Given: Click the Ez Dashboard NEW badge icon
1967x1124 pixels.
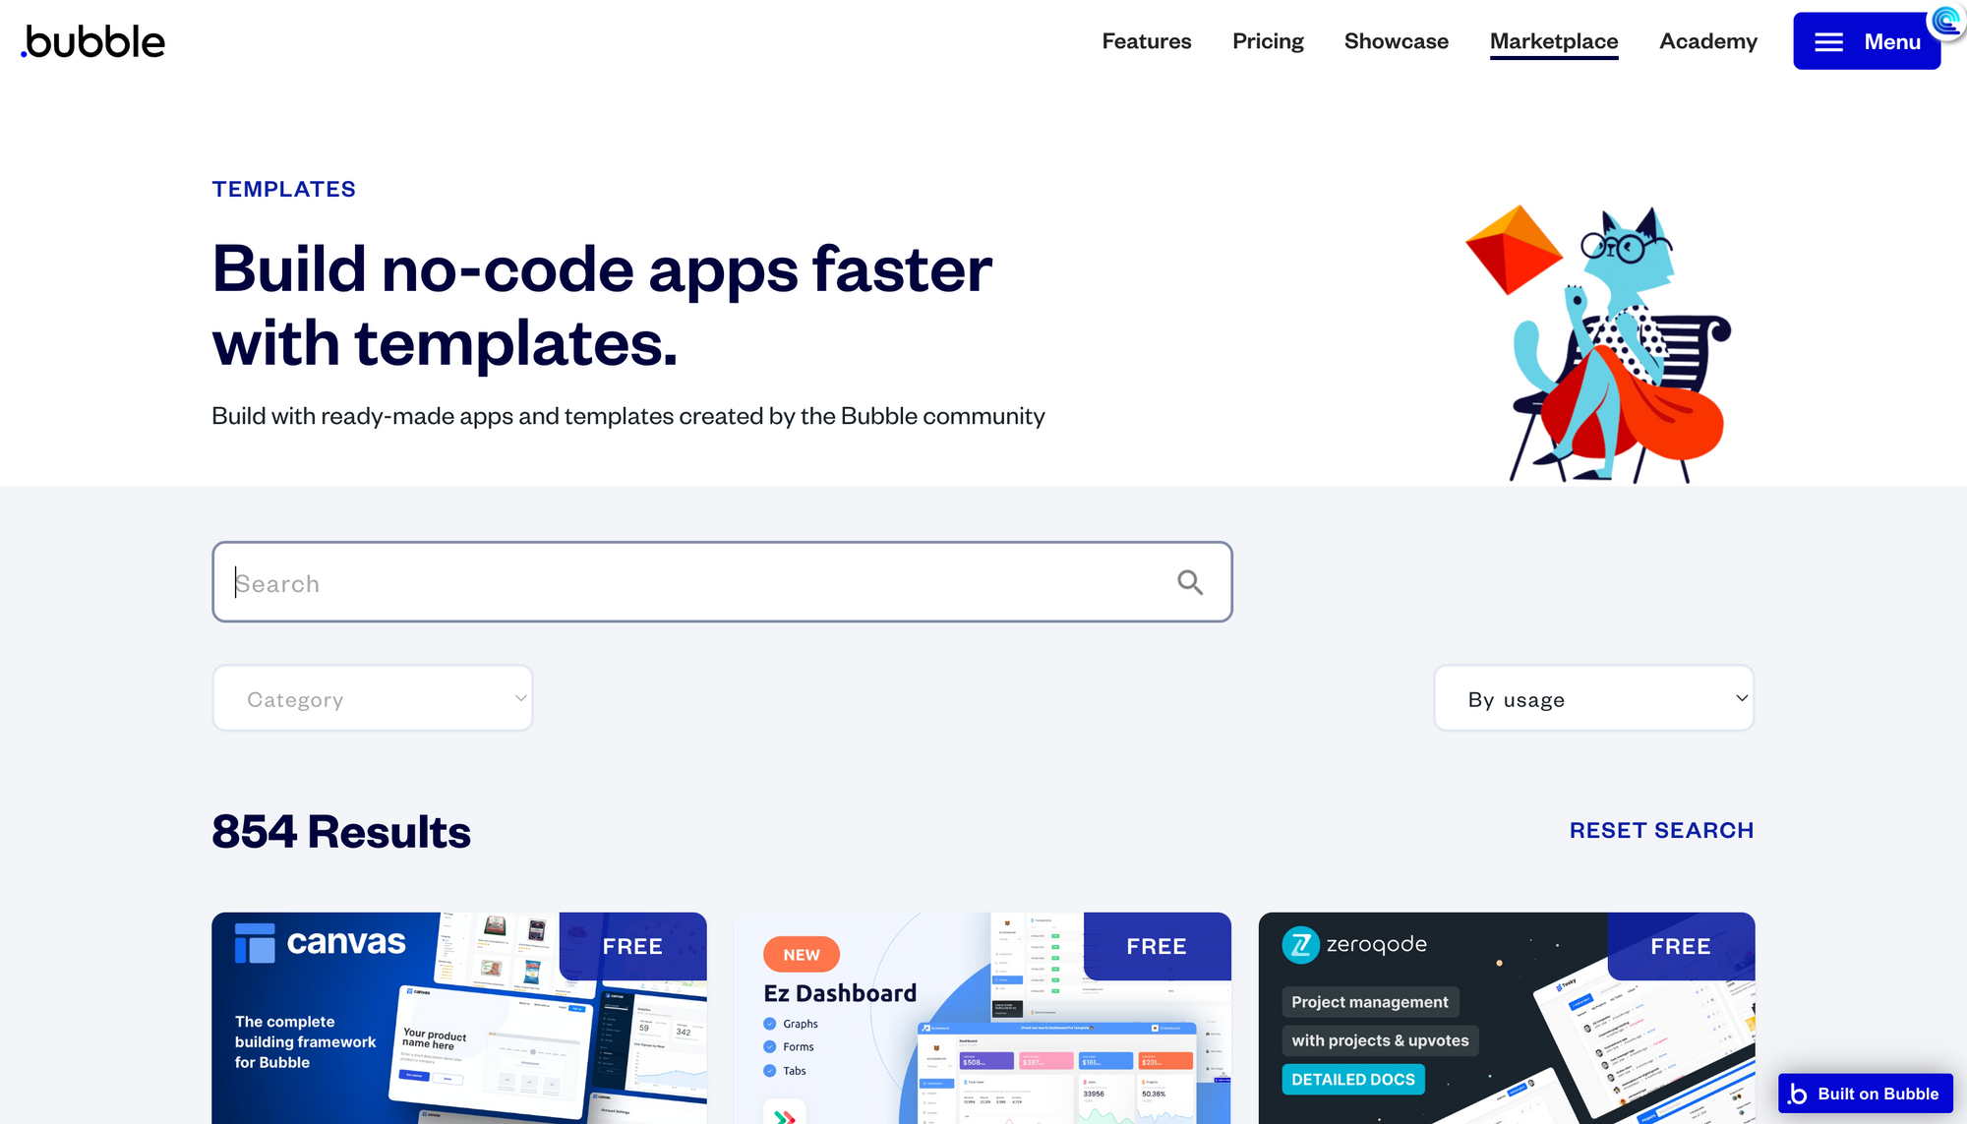Looking at the screenshot, I should tap(799, 955).
